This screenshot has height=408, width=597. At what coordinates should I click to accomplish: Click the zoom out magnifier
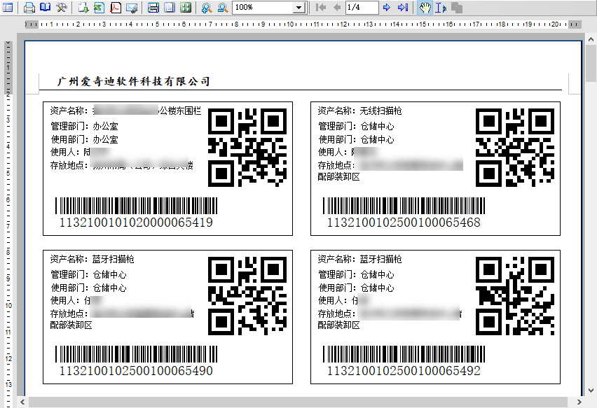223,7
